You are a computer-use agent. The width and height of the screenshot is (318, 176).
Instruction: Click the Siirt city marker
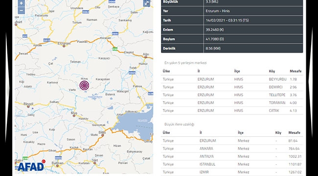click(x=94, y=163)
